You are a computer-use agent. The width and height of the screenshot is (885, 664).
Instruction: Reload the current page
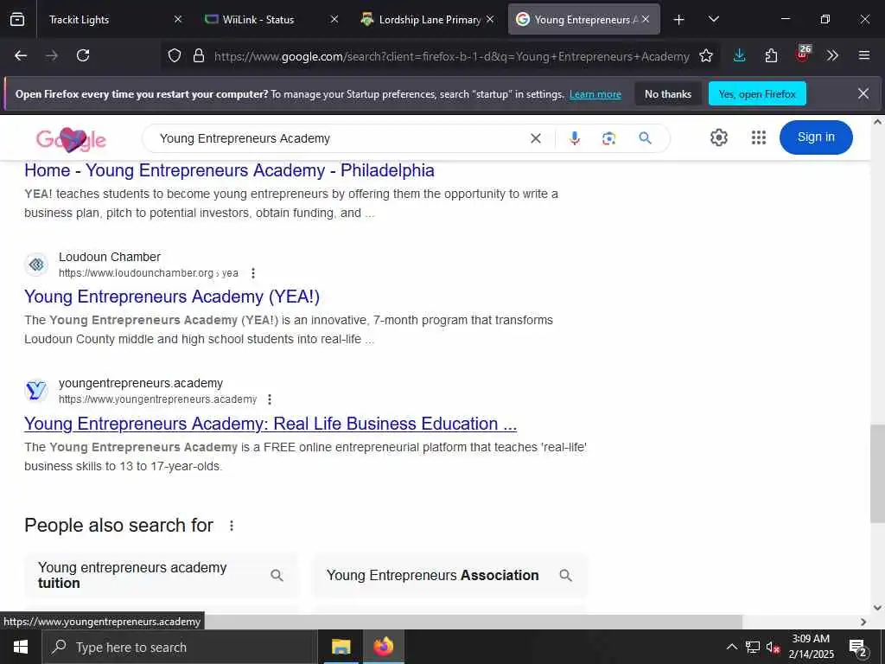(x=83, y=55)
